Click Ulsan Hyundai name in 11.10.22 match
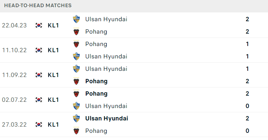Viewport: 268px width, 140px height. pos(106,56)
